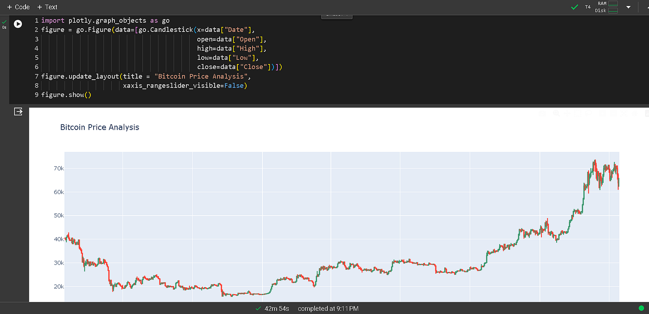Click the 60k y-axis label
649x314 pixels.
[x=59, y=192]
